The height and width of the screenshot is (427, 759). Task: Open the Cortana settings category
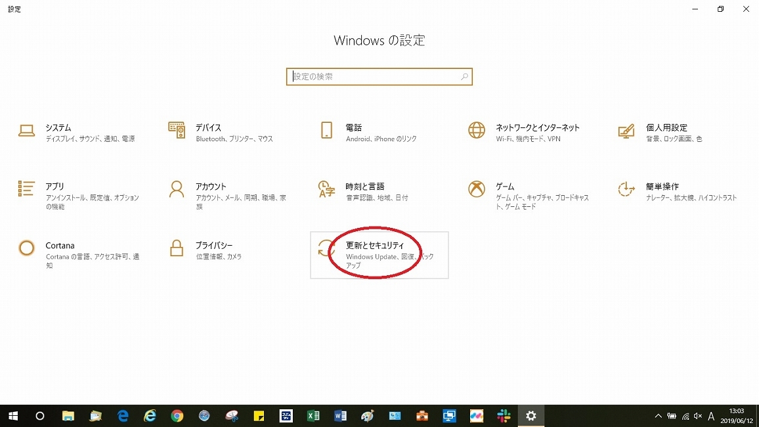[x=80, y=255]
